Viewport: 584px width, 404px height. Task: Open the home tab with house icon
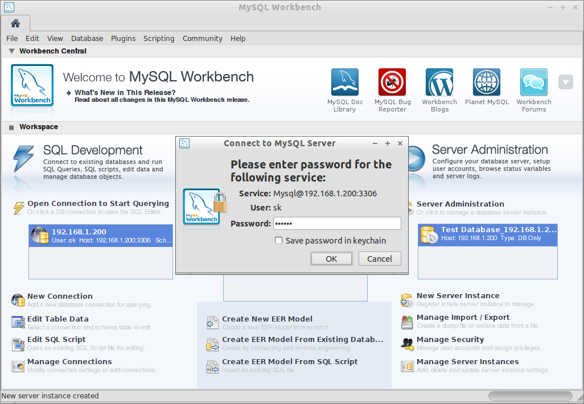click(x=15, y=24)
